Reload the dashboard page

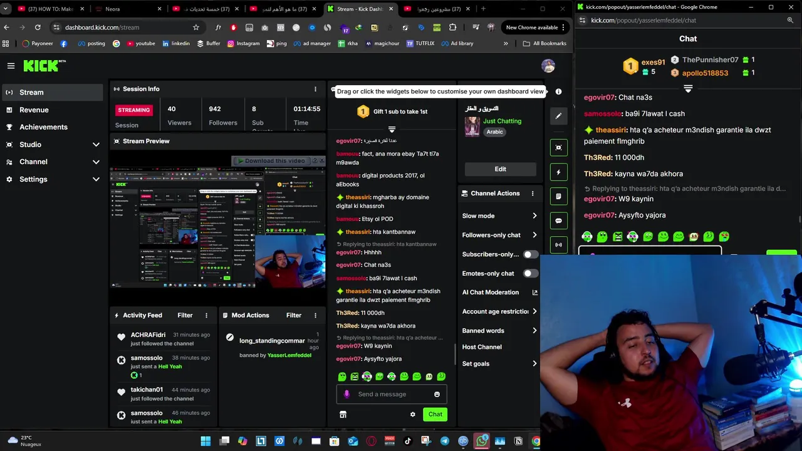click(x=38, y=28)
